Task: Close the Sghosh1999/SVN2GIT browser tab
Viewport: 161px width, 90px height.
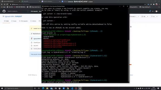Action: 19,1
